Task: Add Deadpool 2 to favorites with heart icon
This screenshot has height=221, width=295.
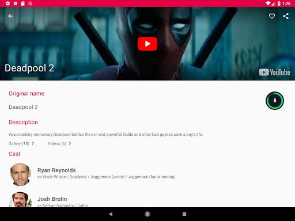Action: 272,16
